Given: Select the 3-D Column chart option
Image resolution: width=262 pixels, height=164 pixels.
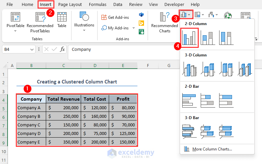Looking at the screenshot, I should click(x=245, y=69).
